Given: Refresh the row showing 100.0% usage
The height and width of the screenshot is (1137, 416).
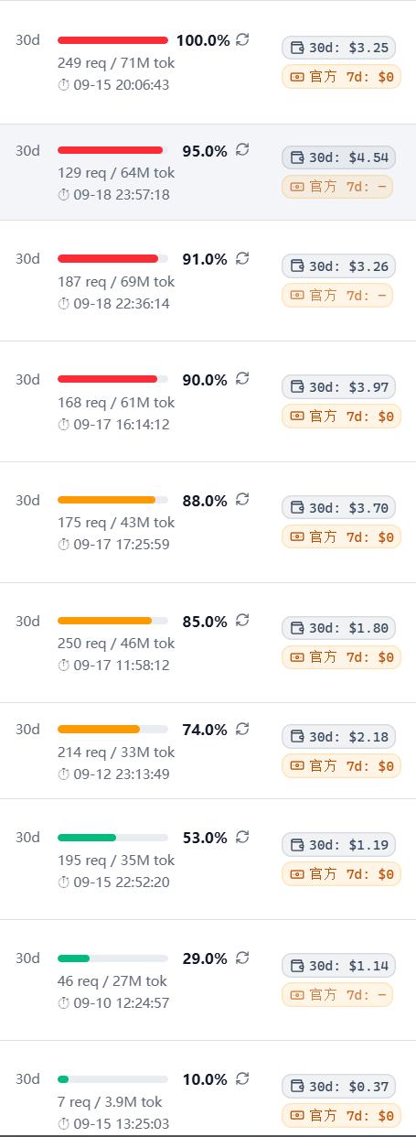Looking at the screenshot, I should click(x=242, y=39).
